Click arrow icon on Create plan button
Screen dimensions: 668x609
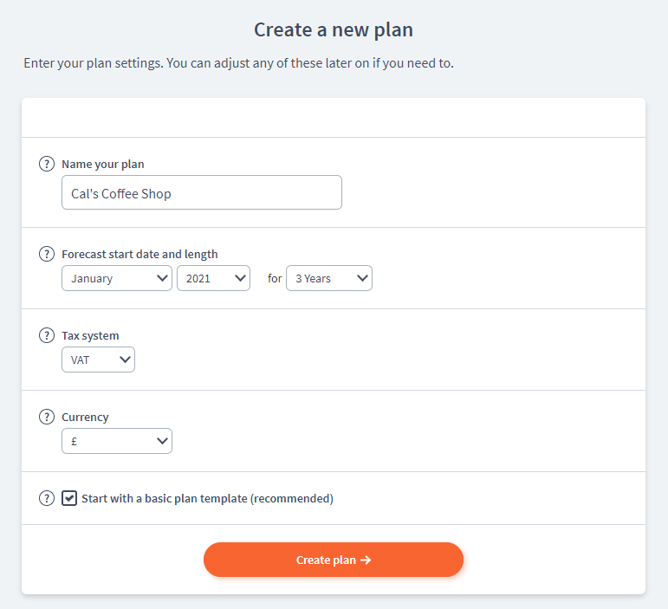tap(366, 560)
